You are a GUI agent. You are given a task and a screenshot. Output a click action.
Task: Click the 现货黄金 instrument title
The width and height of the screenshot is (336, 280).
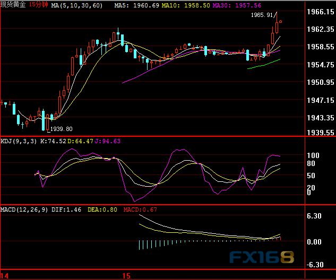[13, 4]
